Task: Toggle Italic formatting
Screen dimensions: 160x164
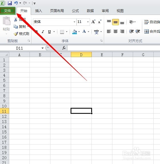Action: [43, 32]
